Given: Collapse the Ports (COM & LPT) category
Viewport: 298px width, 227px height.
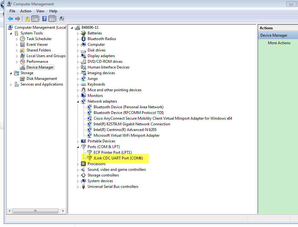Looking at the screenshot, I should click(x=78, y=147).
